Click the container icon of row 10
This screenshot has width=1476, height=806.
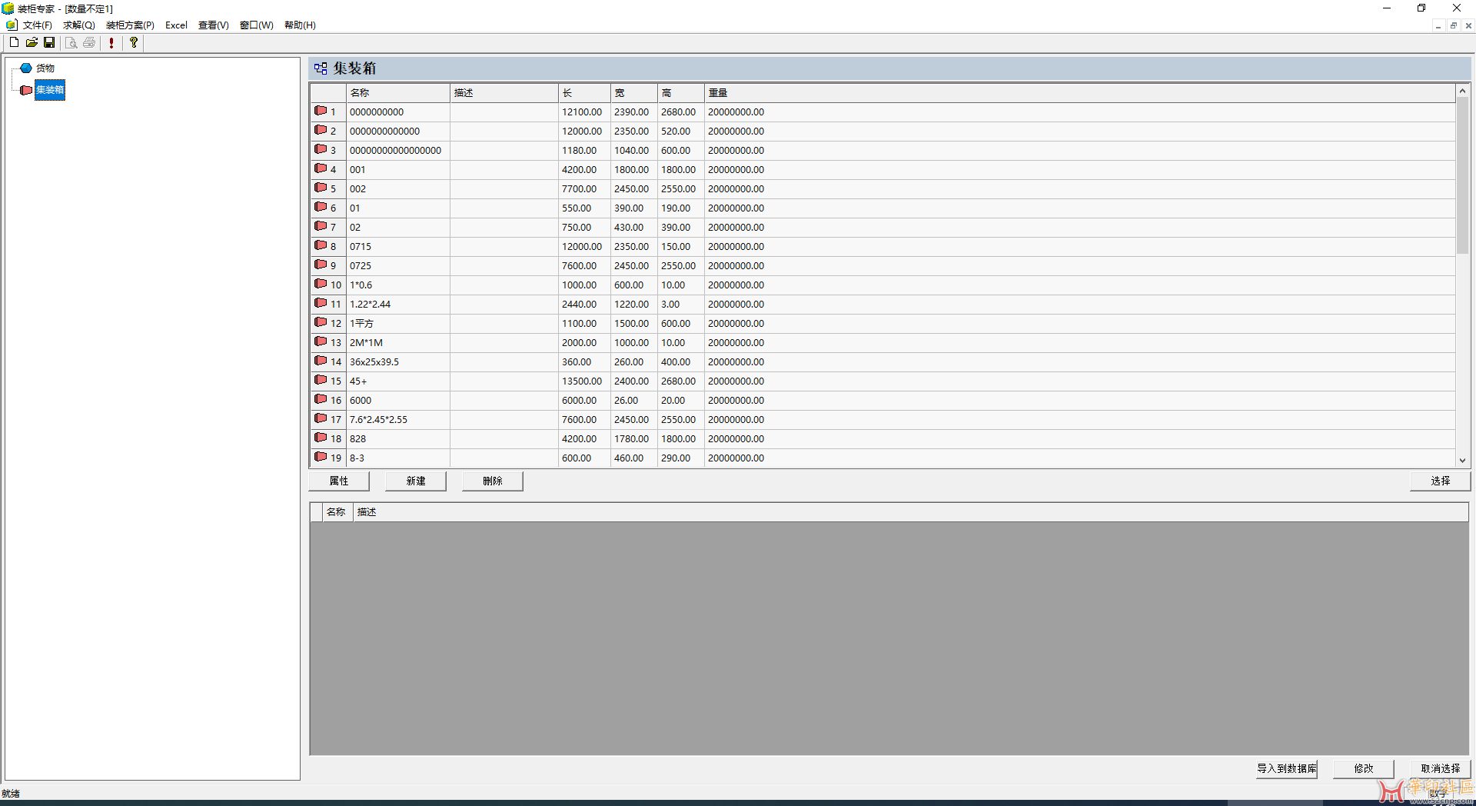[x=321, y=284]
